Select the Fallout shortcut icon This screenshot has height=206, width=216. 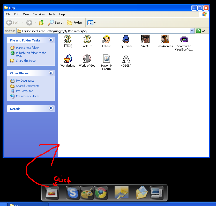click(x=106, y=39)
